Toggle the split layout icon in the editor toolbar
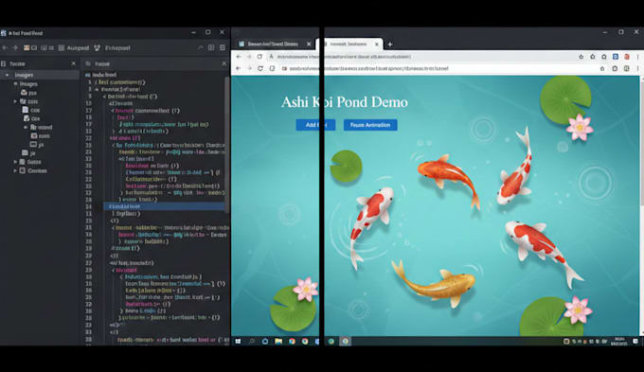The height and width of the screenshot is (372, 644). tap(211, 47)
